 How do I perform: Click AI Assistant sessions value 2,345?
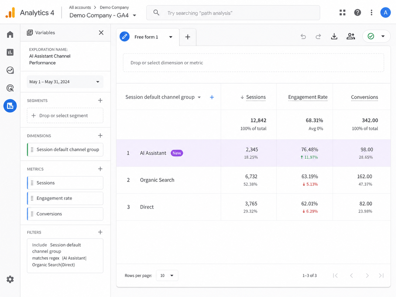point(252,150)
